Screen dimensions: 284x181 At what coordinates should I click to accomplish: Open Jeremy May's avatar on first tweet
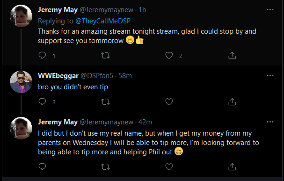21,16
